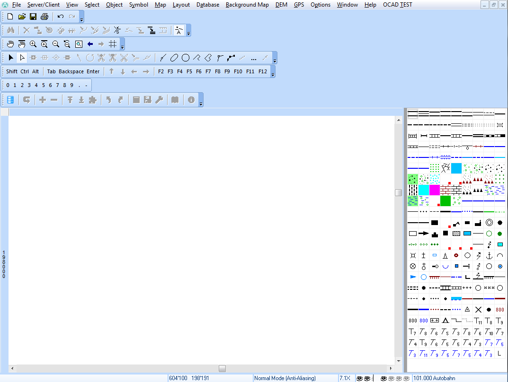
Task: Undo the last action
Action: point(61,17)
